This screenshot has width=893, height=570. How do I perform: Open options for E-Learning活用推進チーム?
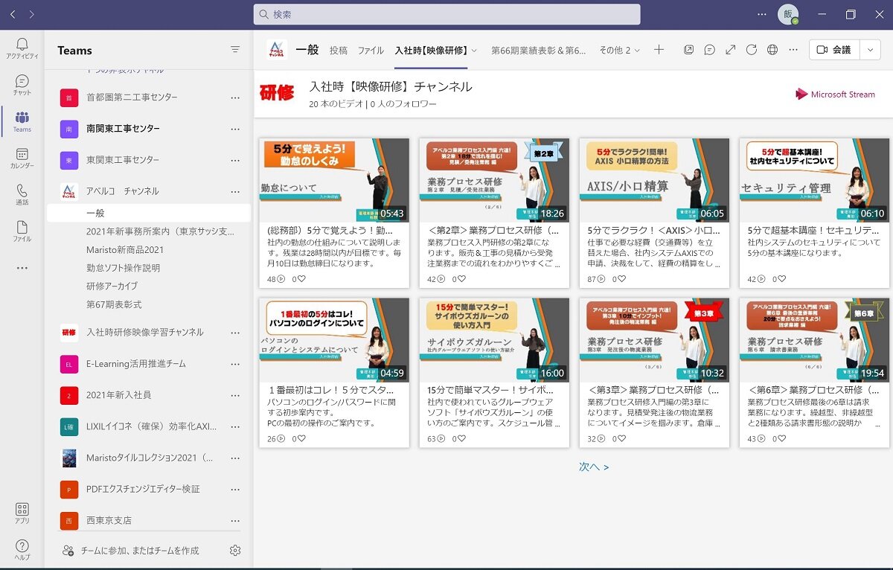(235, 364)
